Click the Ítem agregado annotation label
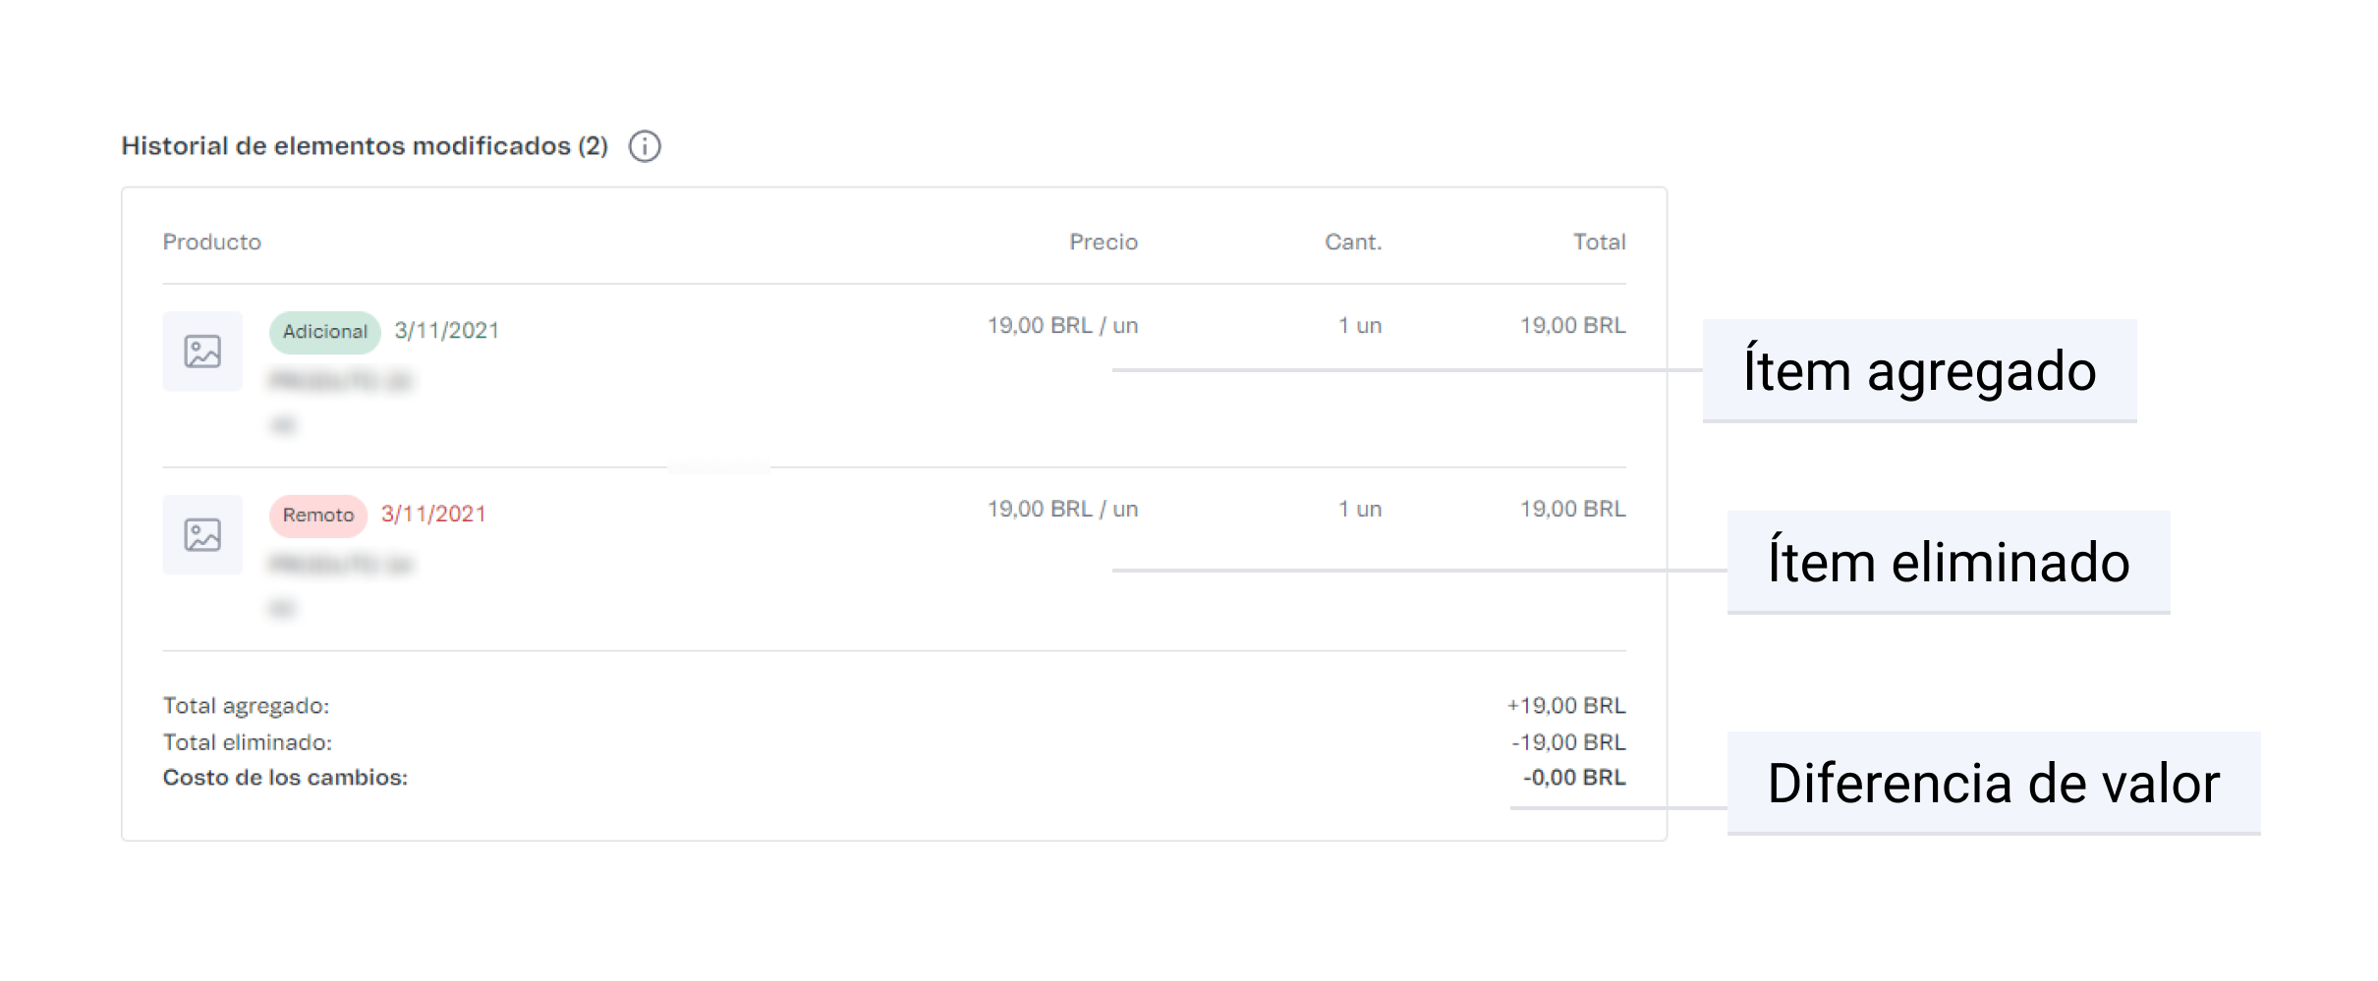The height and width of the screenshot is (981, 2378). (x=1919, y=371)
